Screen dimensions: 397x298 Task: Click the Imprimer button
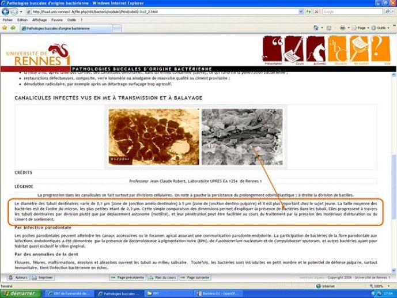click(x=43, y=277)
